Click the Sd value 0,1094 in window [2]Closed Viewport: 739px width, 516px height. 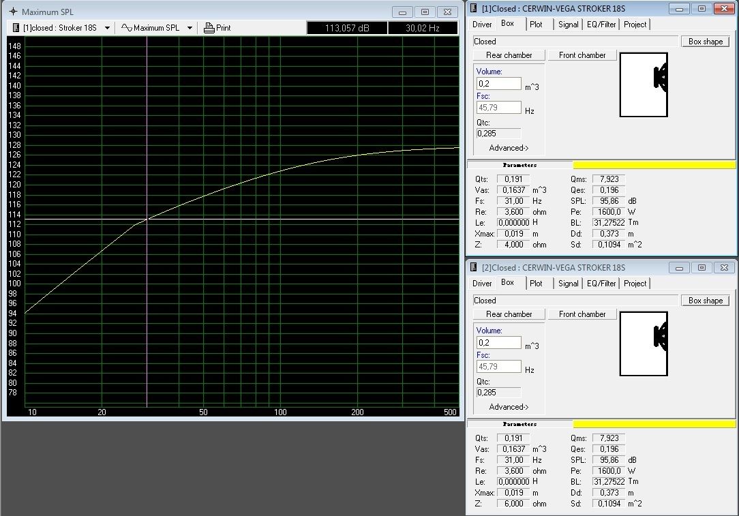click(609, 503)
